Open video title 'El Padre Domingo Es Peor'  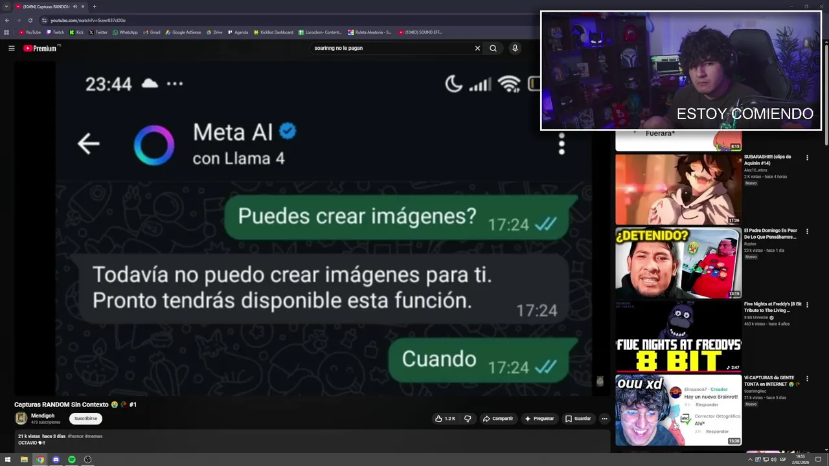[x=771, y=234]
